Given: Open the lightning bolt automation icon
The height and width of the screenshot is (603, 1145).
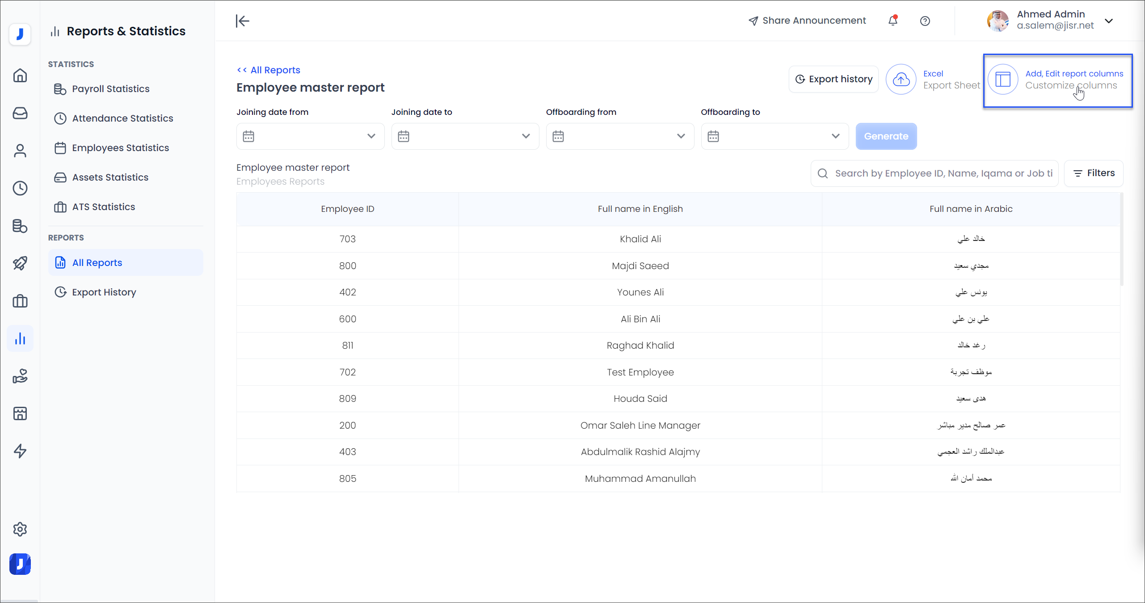Looking at the screenshot, I should tap(20, 451).
